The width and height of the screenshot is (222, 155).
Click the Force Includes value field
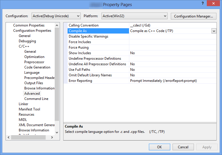coord(173,42)
